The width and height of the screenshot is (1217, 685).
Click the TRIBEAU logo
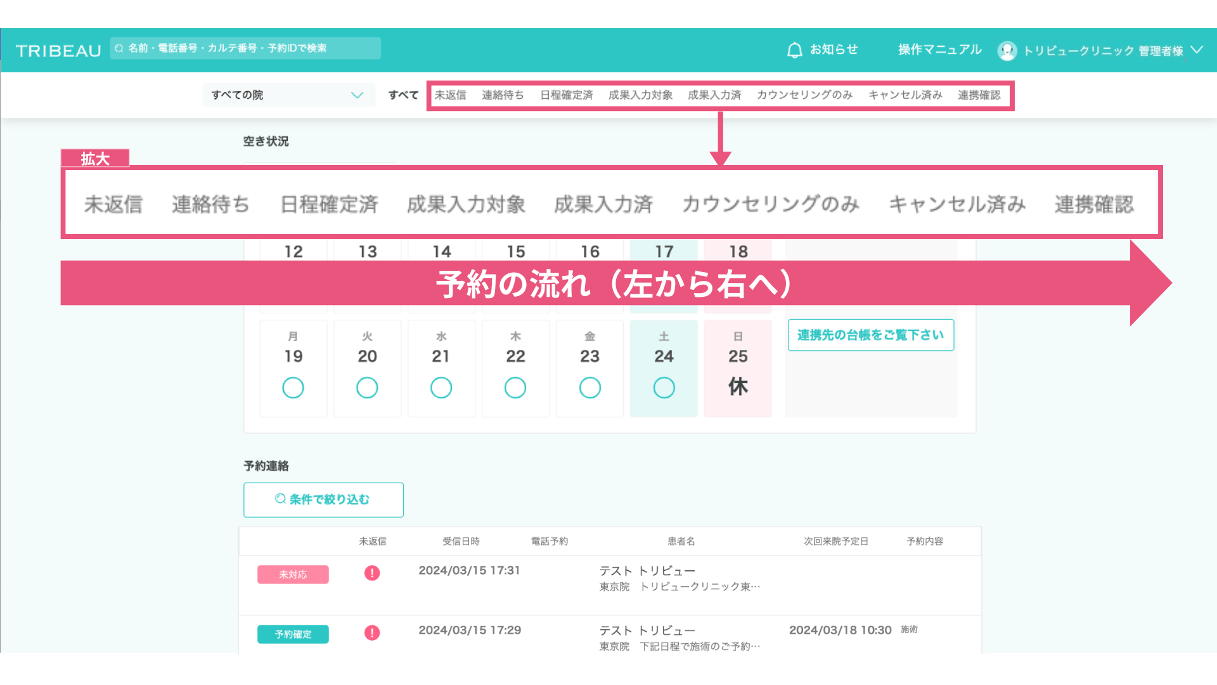point(58,51)
